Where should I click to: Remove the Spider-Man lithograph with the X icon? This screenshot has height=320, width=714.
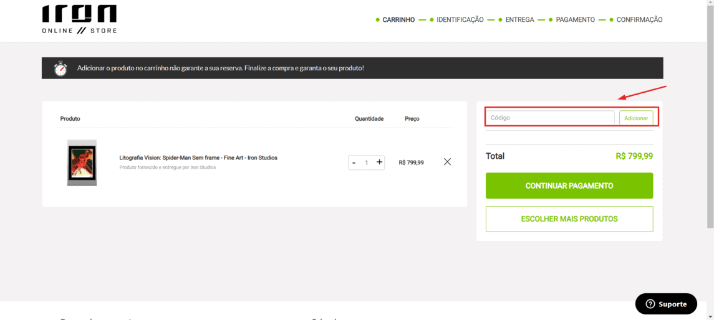pyautogui.click(x=447, y=162)
